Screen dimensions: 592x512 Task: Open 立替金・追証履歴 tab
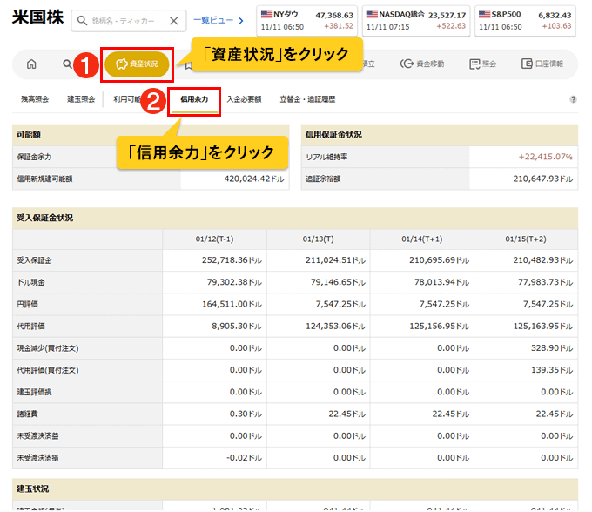point(306,99)
